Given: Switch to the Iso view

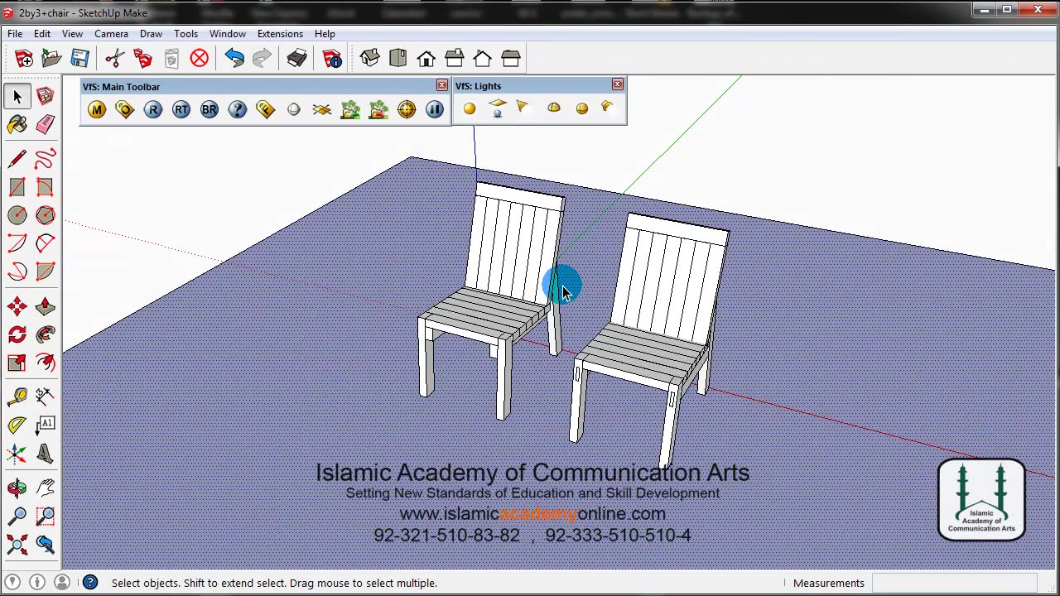Looking at the screenshot, I should [370, 58].
